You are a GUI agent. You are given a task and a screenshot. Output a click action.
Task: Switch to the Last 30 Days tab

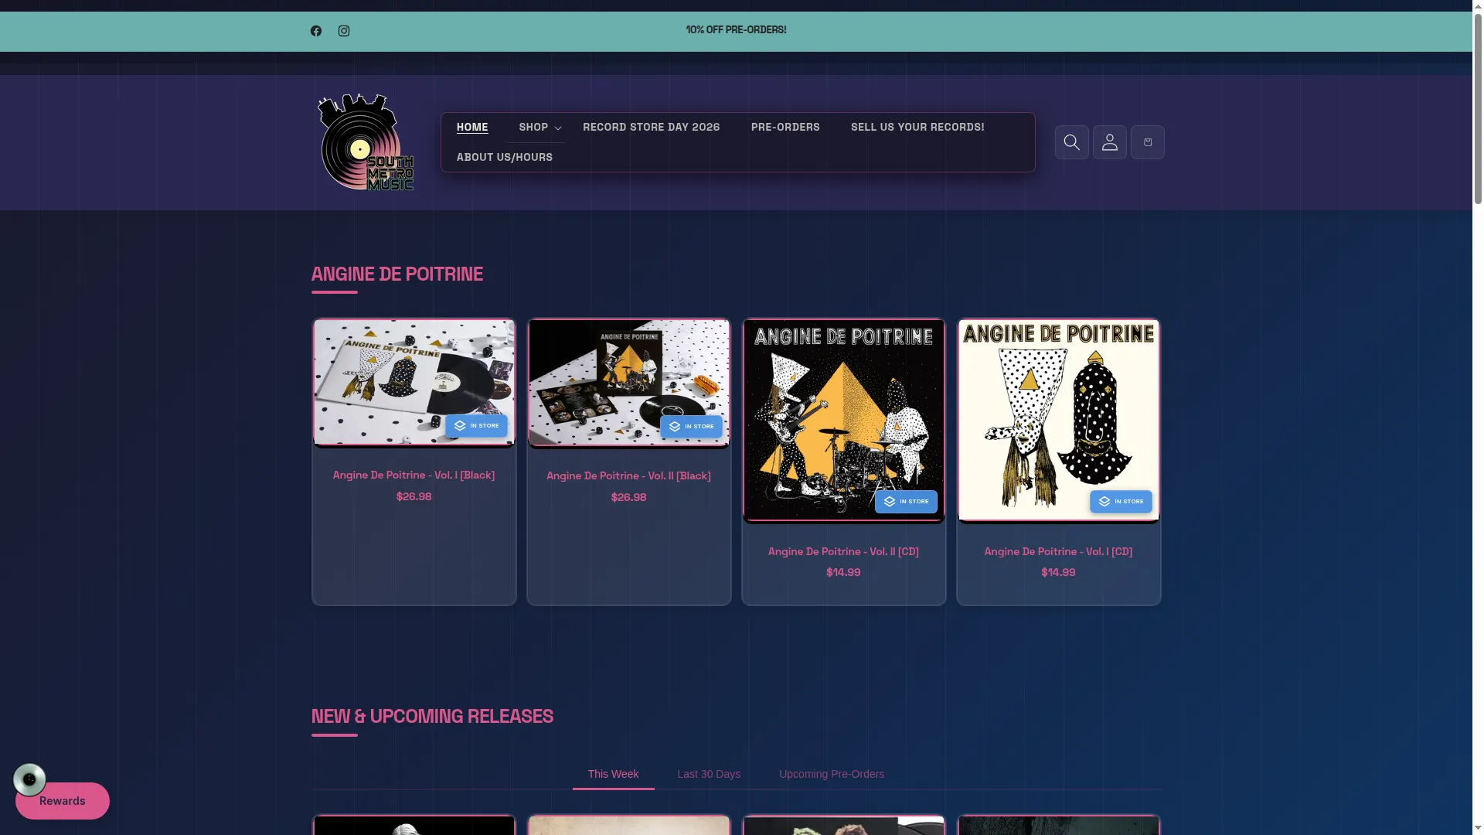709,774
